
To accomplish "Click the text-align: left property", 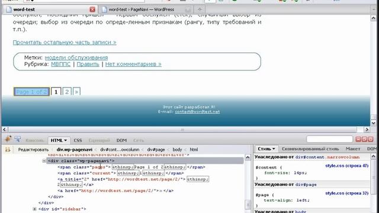I will click(287, 200).
